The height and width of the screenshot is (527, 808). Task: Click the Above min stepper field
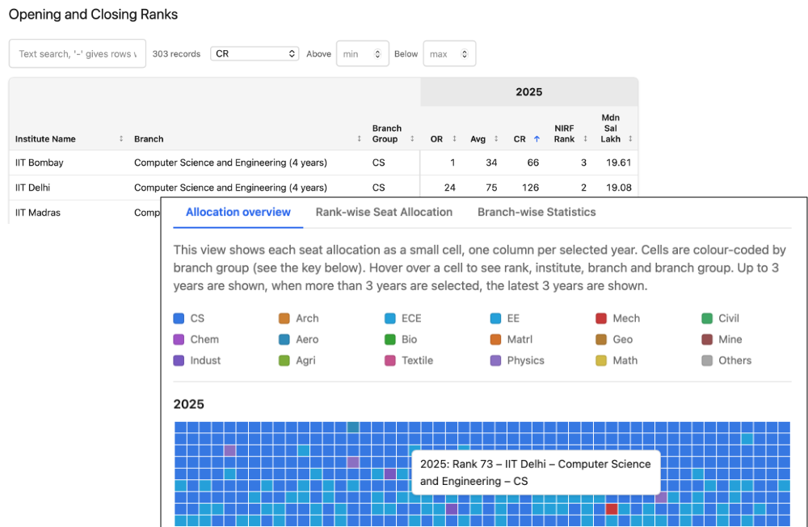point(362,54)
